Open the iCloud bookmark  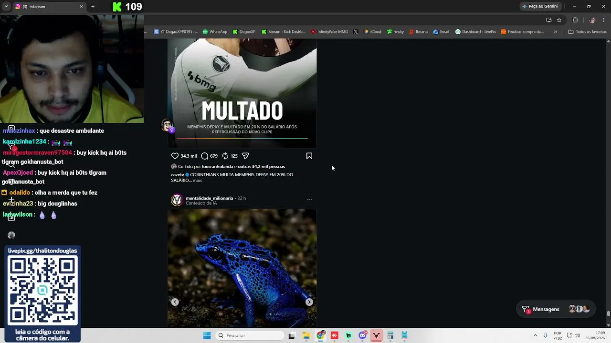pos(372,32)
